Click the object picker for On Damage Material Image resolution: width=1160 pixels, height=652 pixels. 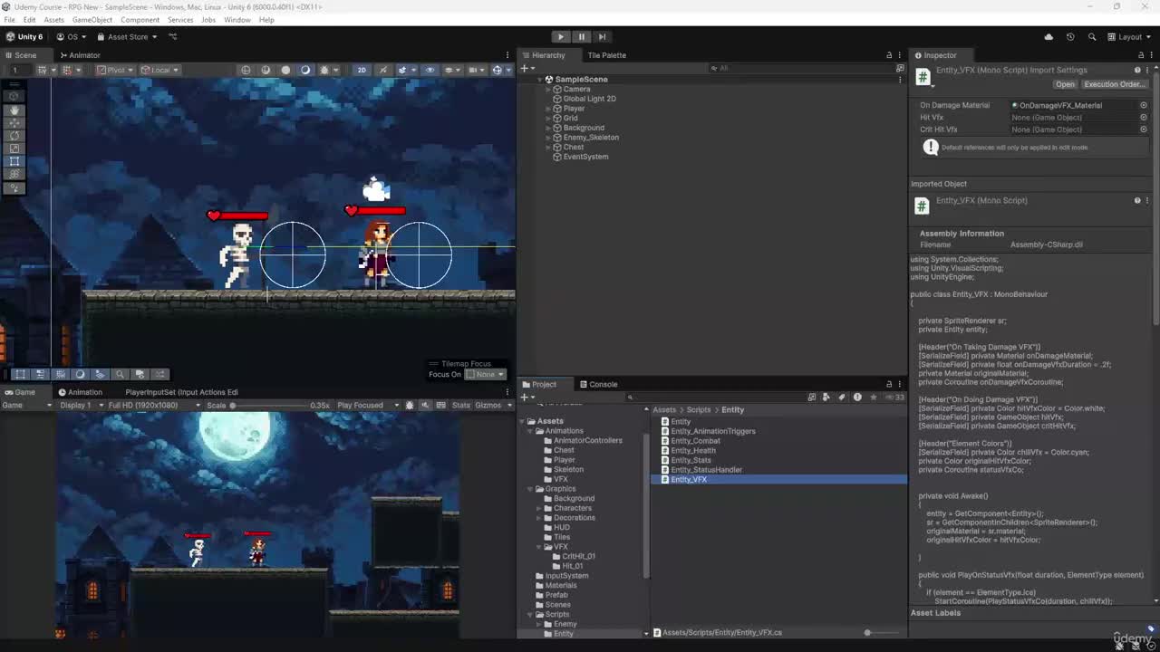click(x=1144, y=105)
